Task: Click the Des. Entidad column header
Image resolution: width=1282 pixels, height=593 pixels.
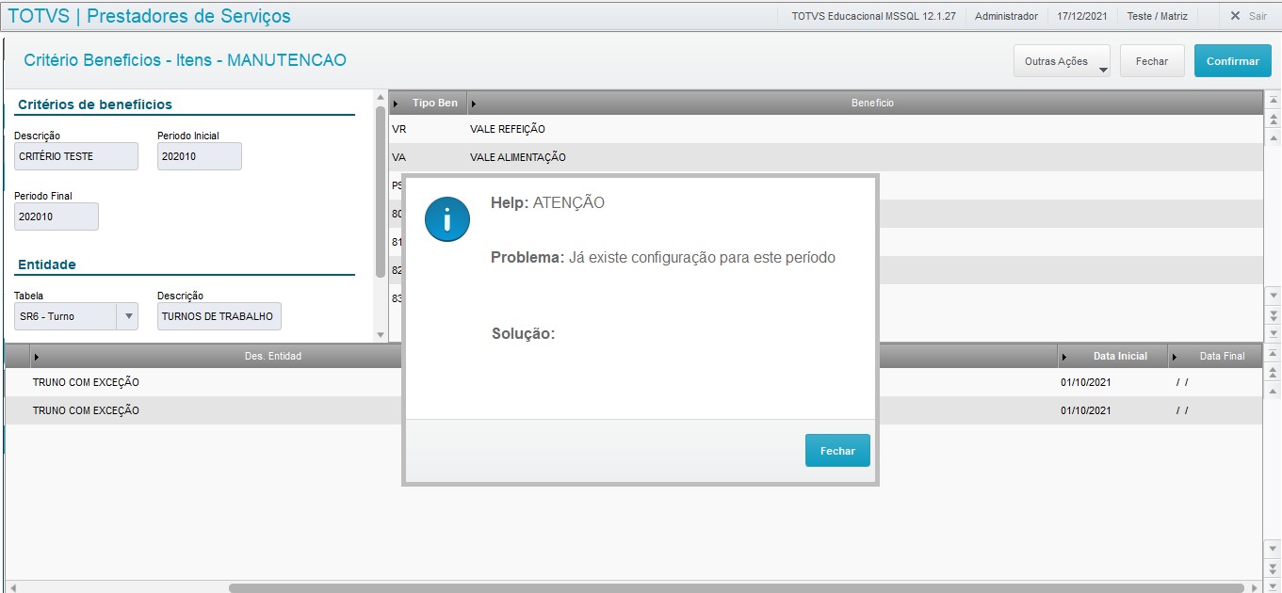Action: 273,356
